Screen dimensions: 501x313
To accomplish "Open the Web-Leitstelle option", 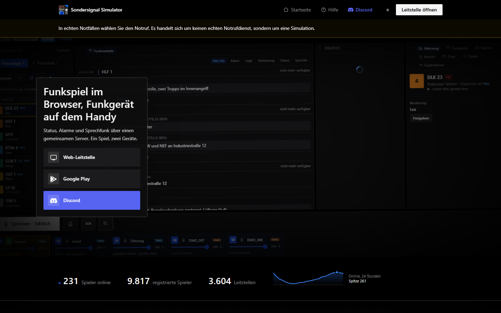I will [x=92, y=157].
